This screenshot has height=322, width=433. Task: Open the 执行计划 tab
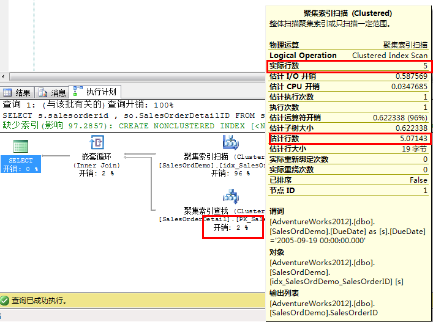pyautogui.click(x=95, y=92)
